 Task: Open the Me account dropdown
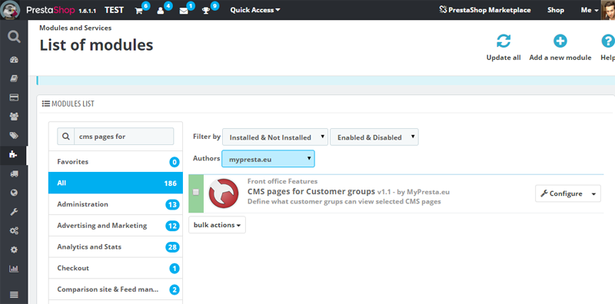(590, 10)
